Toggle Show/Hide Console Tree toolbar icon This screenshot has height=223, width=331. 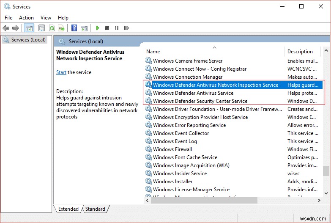29,28
